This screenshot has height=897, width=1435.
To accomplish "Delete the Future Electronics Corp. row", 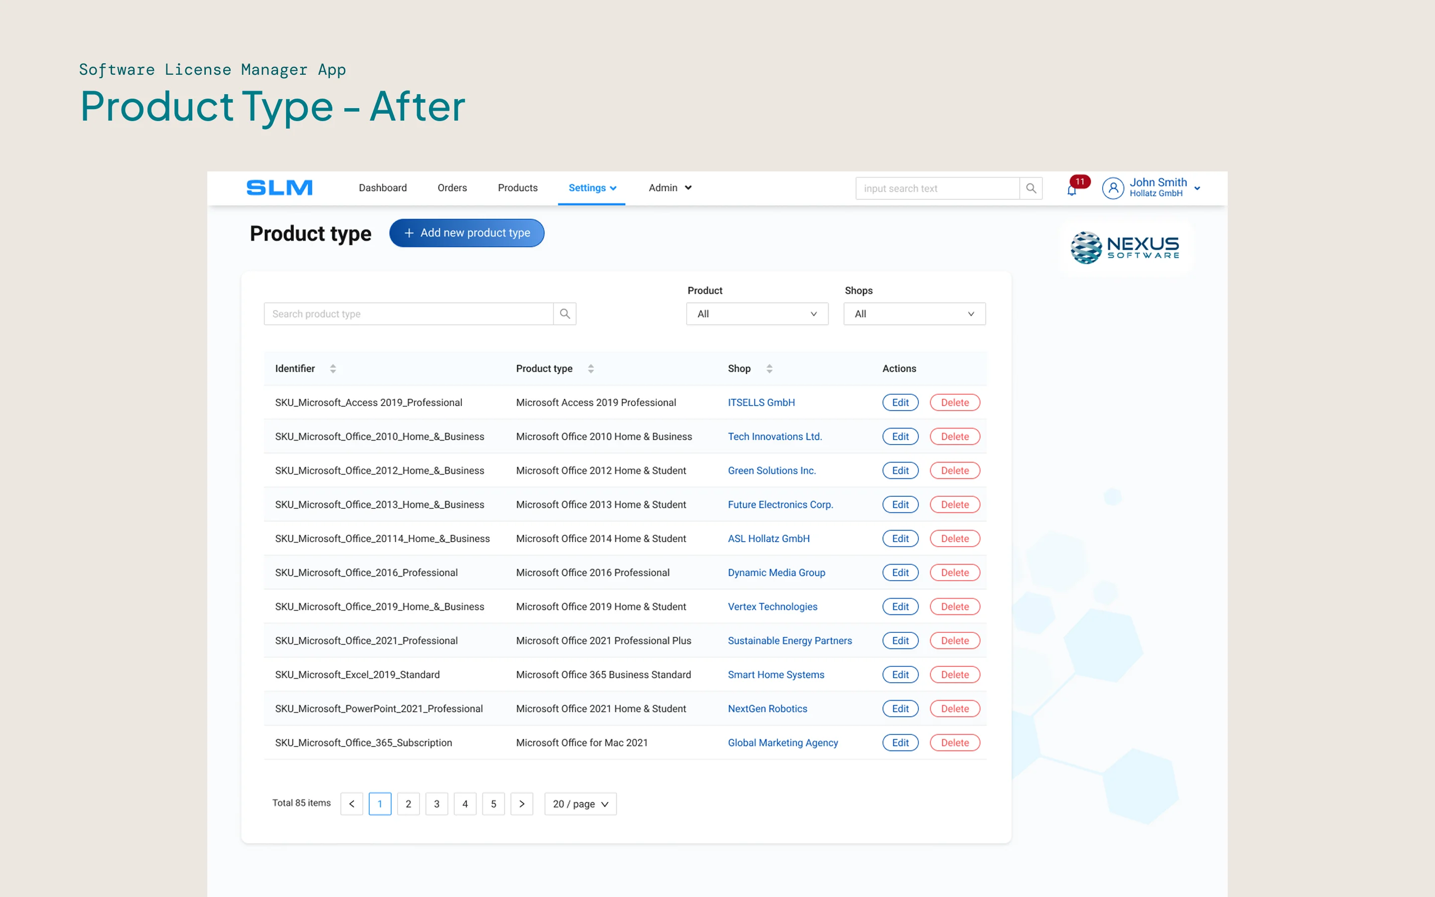I will coord(955,504).
